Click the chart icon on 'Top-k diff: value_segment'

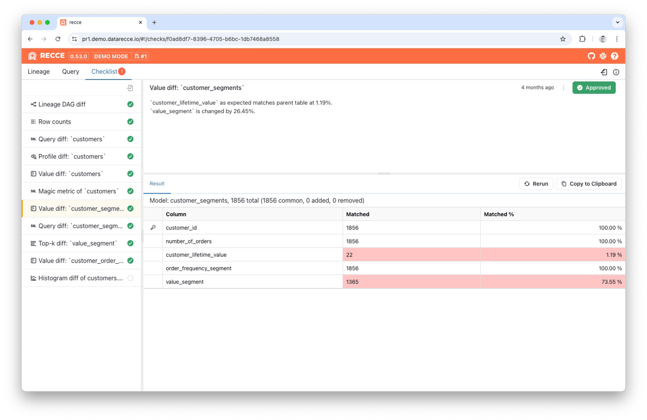pyautogui.click(x=33, y=243)
